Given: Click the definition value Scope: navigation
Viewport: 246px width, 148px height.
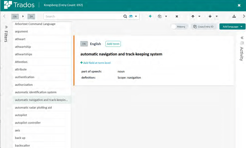Looking at the screenshot, I should (129, 78).
